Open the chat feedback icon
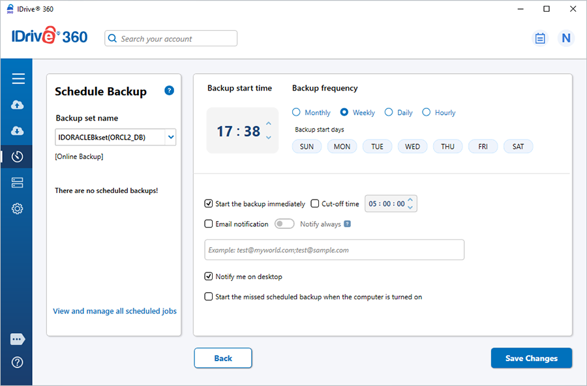Image resolution: width=587 pixels, height=386 pixels. pos(18,340)
